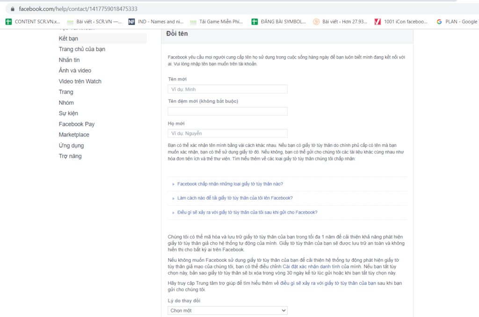Select Trang chủ của bạn in sidebar
Viewport: 479px width, 317px height.
(x=82, y=49)
